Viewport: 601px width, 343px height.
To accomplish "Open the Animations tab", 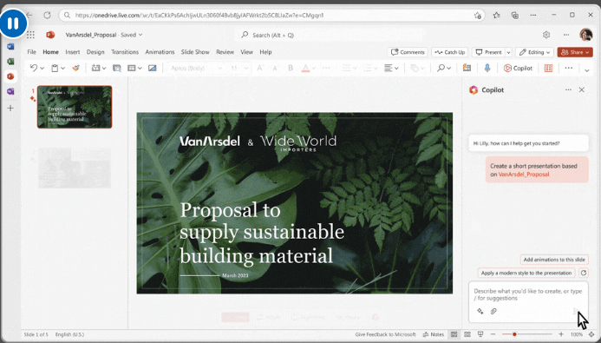I will 160,52.
